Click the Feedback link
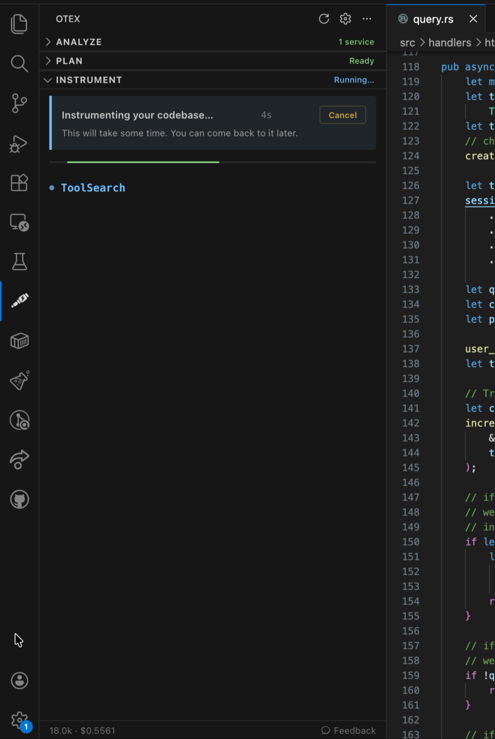The height and width of the screenshot is (739, 495). tap(349, 730)
